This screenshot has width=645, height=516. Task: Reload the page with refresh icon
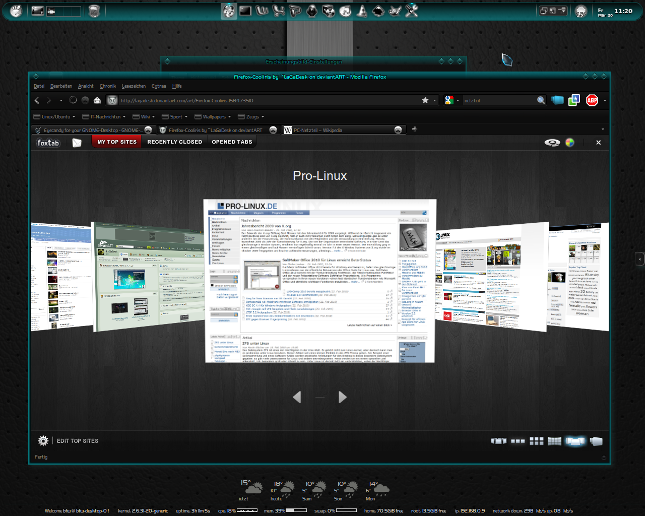click(x=73, y=100)
